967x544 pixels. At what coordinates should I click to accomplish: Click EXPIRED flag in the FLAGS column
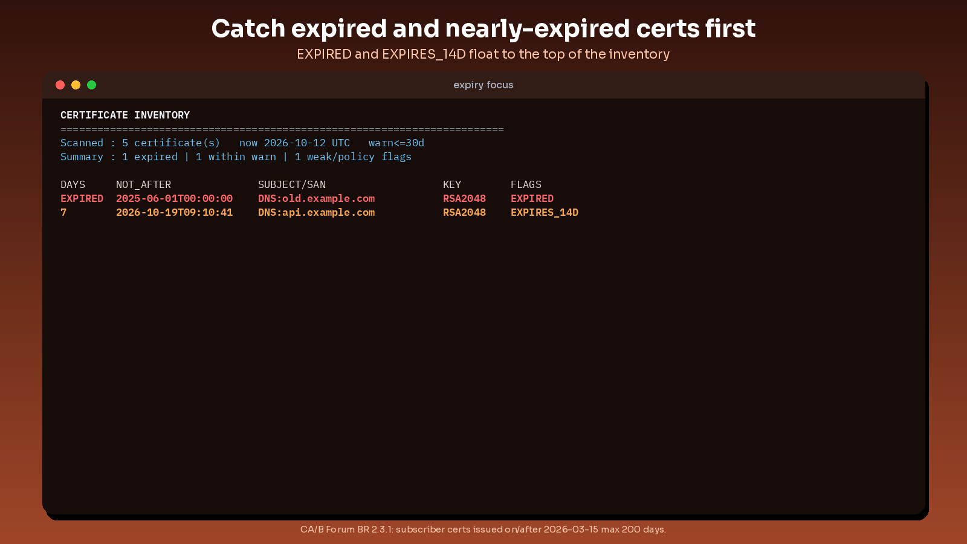[x=532, y=198]
